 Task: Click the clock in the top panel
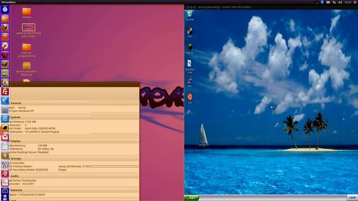(x=348, y=2)
